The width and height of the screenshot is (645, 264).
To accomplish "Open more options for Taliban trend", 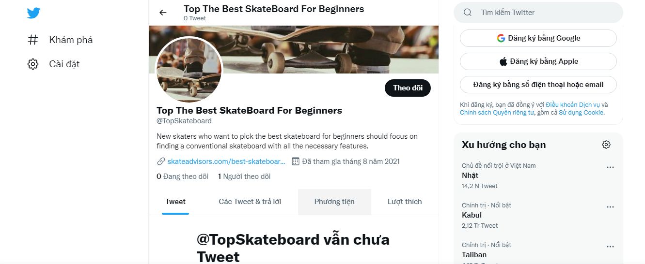I will coord(610,247).
